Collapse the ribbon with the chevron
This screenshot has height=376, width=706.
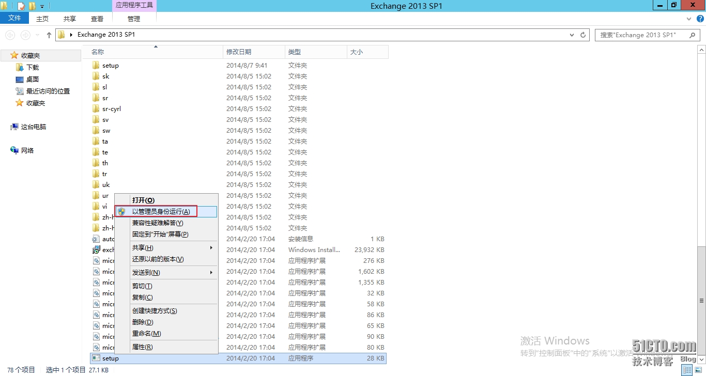coord(688,19)
